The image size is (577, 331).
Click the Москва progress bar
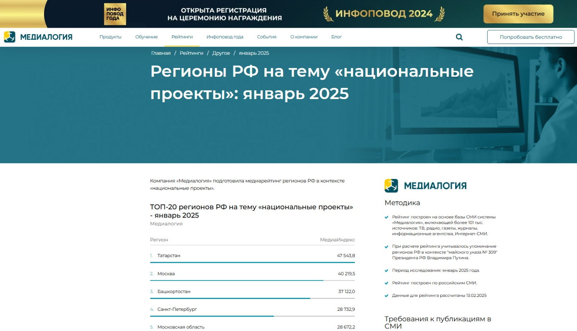[237, 281]
